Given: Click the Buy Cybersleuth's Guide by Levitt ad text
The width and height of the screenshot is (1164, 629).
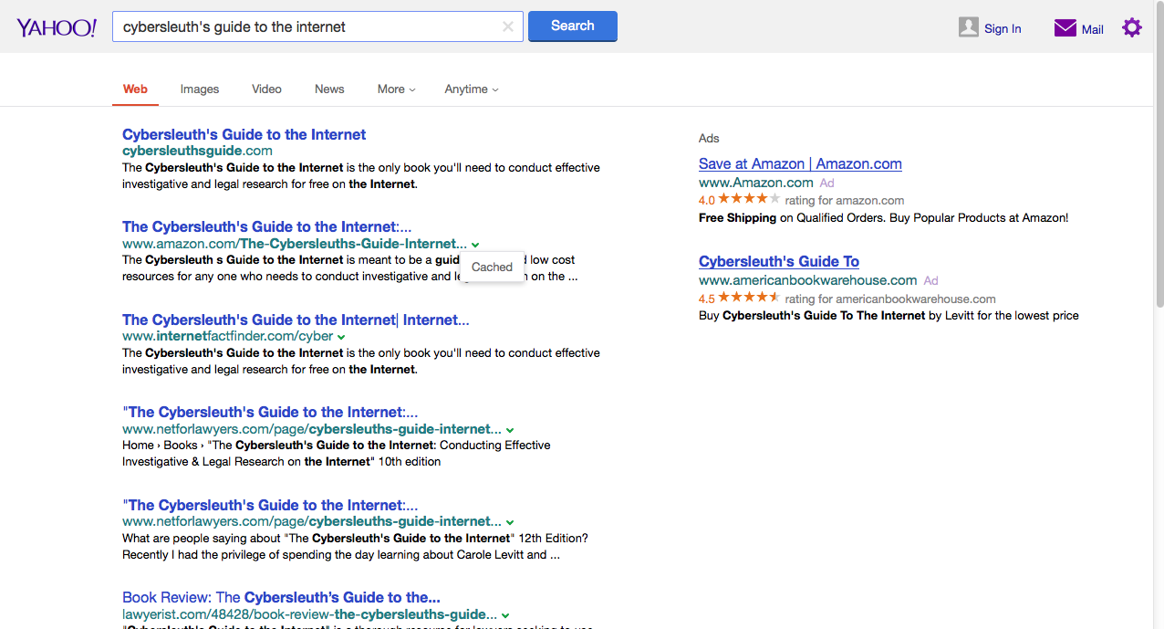Looking at the screenshot, I should [889, 316].
